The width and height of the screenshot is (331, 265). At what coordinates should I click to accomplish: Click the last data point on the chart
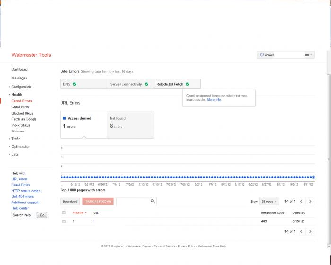[314, 177]
